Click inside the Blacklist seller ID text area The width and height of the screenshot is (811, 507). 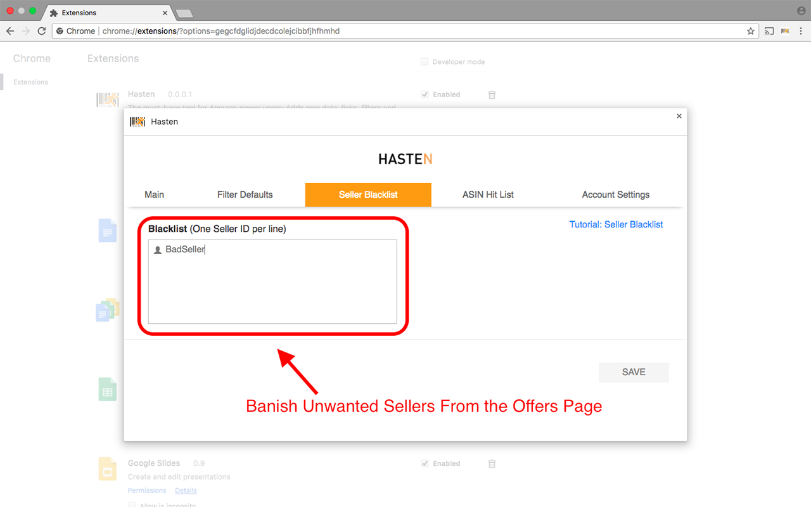coord(272,281)
